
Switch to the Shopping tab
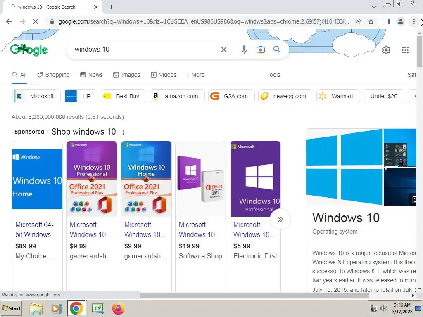coord(53,75)
